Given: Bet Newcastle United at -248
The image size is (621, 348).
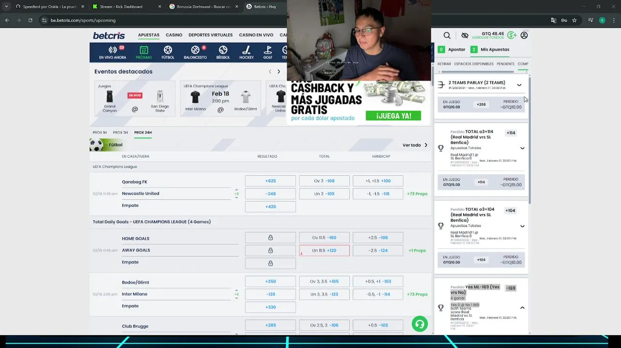Looking at the screenshot, I should (270, 194).
